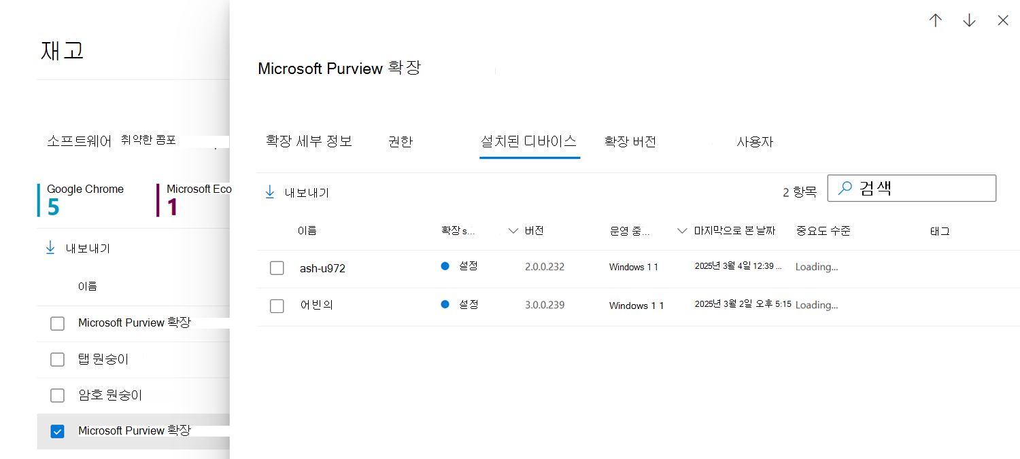Image resolution: width=1020 pixels, height=459 pixels.
Task: Click version 3.0.0.239
Action: (545, 305)
